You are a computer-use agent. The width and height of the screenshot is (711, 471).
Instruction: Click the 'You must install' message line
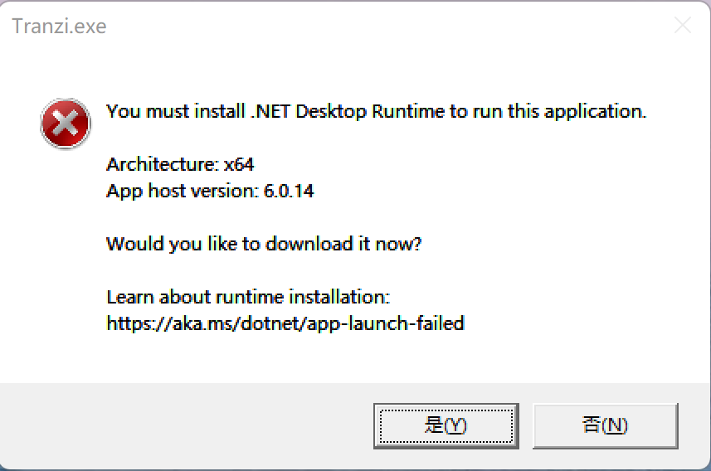376,111
